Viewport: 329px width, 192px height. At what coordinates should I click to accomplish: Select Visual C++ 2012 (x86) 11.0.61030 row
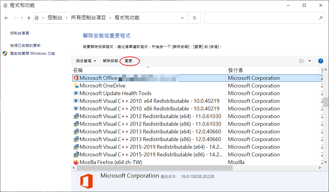click(197, 124)
